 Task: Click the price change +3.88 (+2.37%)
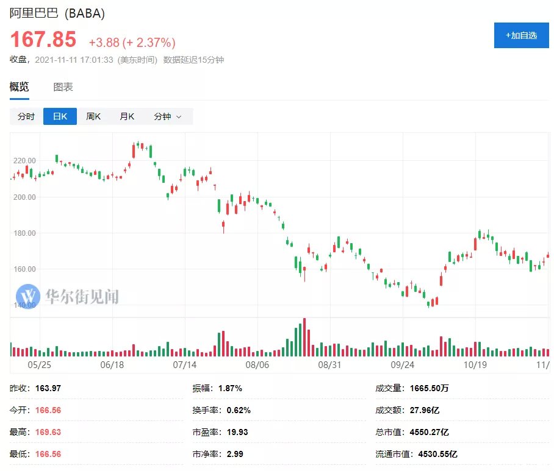[x=132, y=43]
